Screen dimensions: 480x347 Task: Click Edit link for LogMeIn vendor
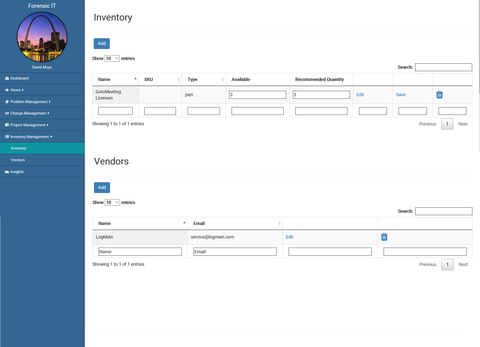coord(289,237)
